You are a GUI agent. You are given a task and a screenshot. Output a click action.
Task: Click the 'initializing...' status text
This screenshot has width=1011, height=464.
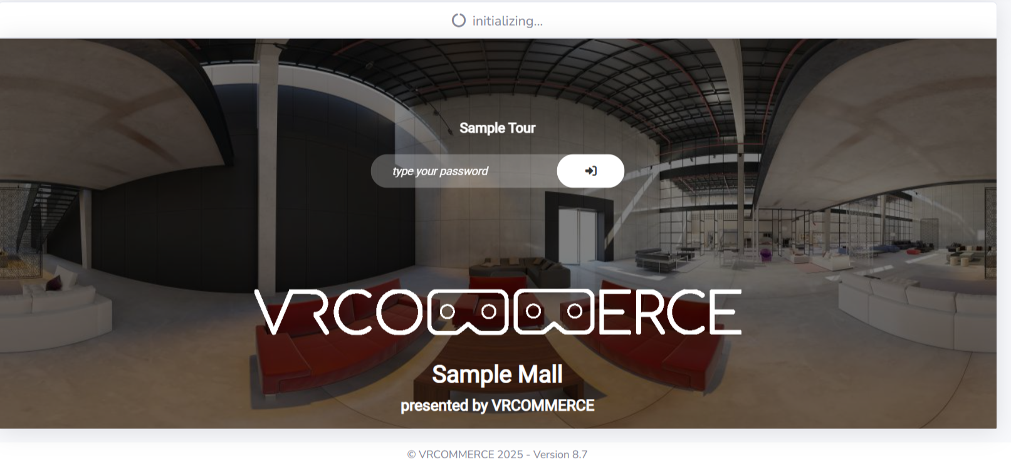[x=508, y=21]
